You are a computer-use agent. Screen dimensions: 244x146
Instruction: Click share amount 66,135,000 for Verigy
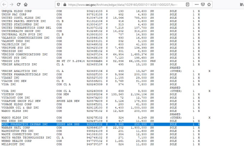click(x=138, y=61)
